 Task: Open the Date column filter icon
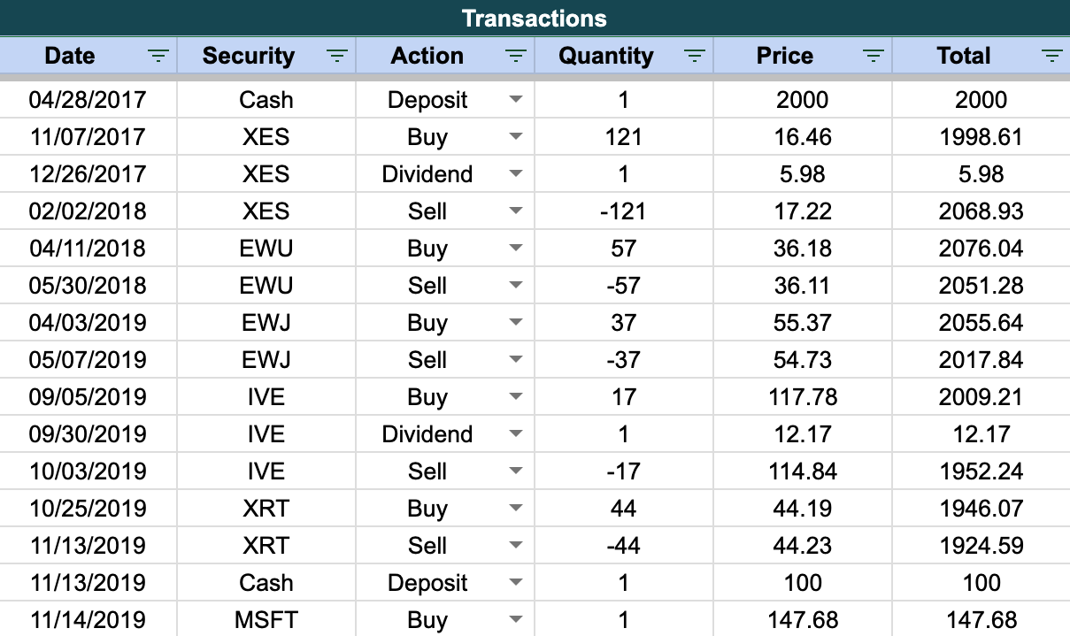point(158,57)
